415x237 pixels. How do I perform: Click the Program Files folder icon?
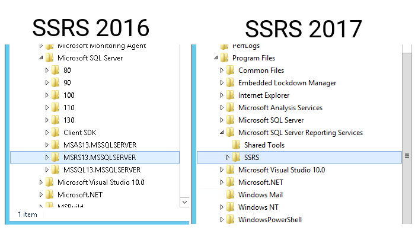pos(224,57)
